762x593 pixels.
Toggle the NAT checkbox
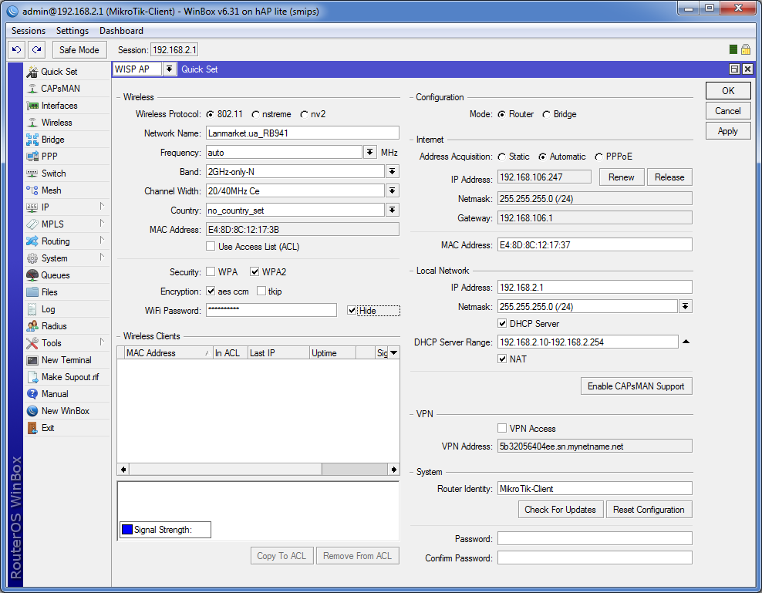503,359
